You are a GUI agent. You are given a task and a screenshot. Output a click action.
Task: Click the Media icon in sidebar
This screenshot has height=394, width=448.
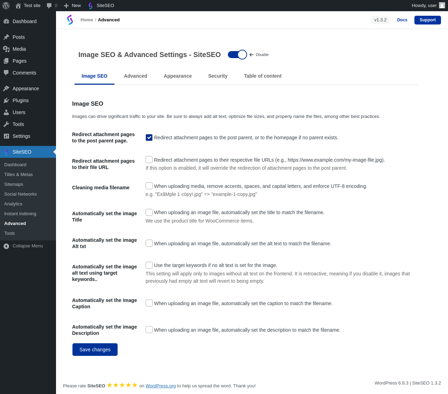pos(6,49)
